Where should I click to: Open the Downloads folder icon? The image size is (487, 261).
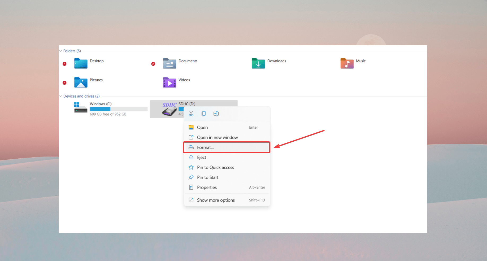coord(258,64)
